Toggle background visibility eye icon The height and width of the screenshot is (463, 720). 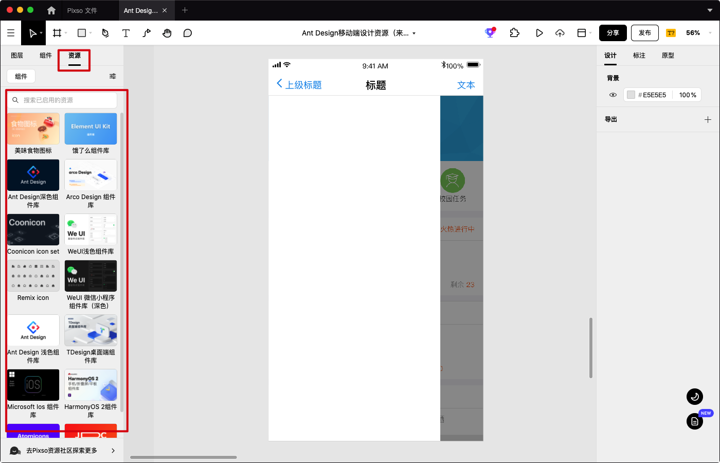613,95
